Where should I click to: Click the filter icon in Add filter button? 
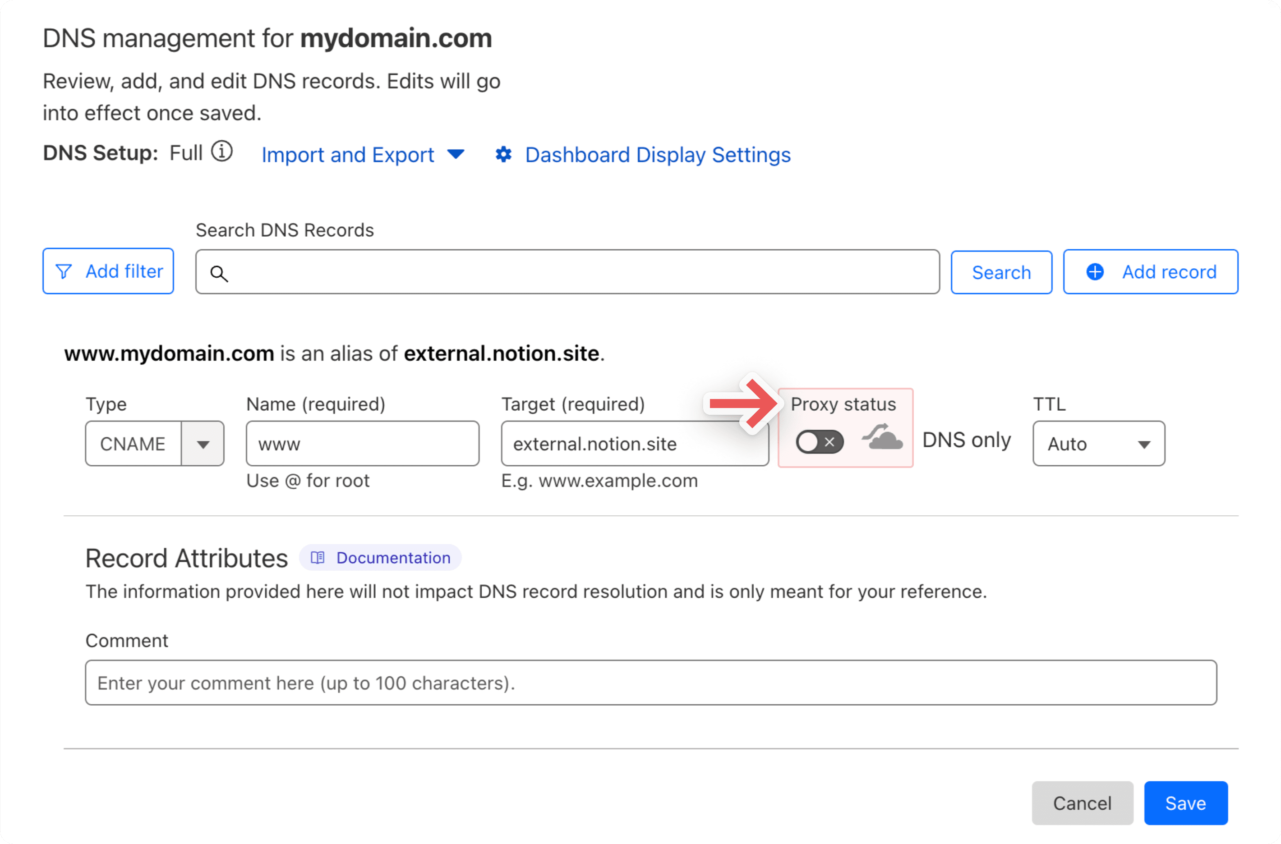65,271
